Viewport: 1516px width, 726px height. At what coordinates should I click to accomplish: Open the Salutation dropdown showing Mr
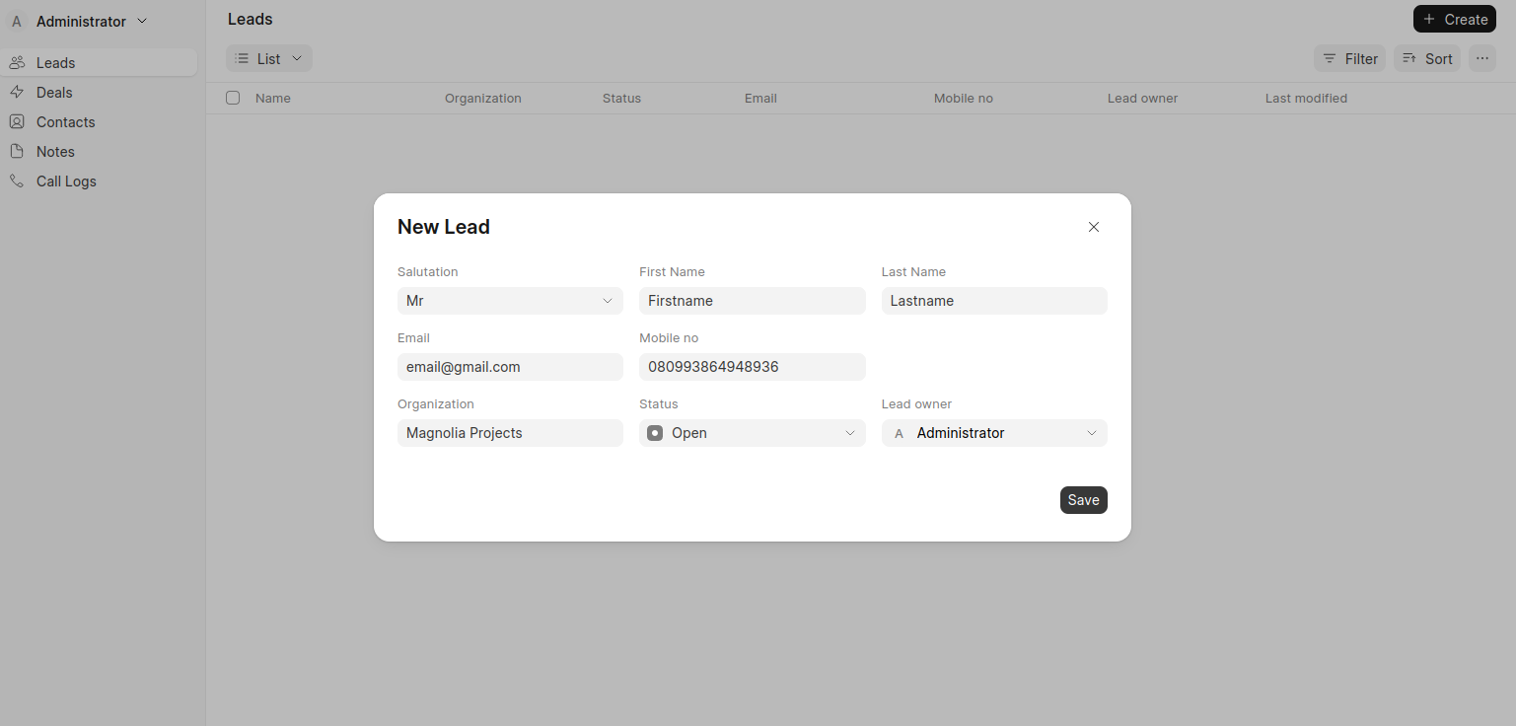click(510, 300)
